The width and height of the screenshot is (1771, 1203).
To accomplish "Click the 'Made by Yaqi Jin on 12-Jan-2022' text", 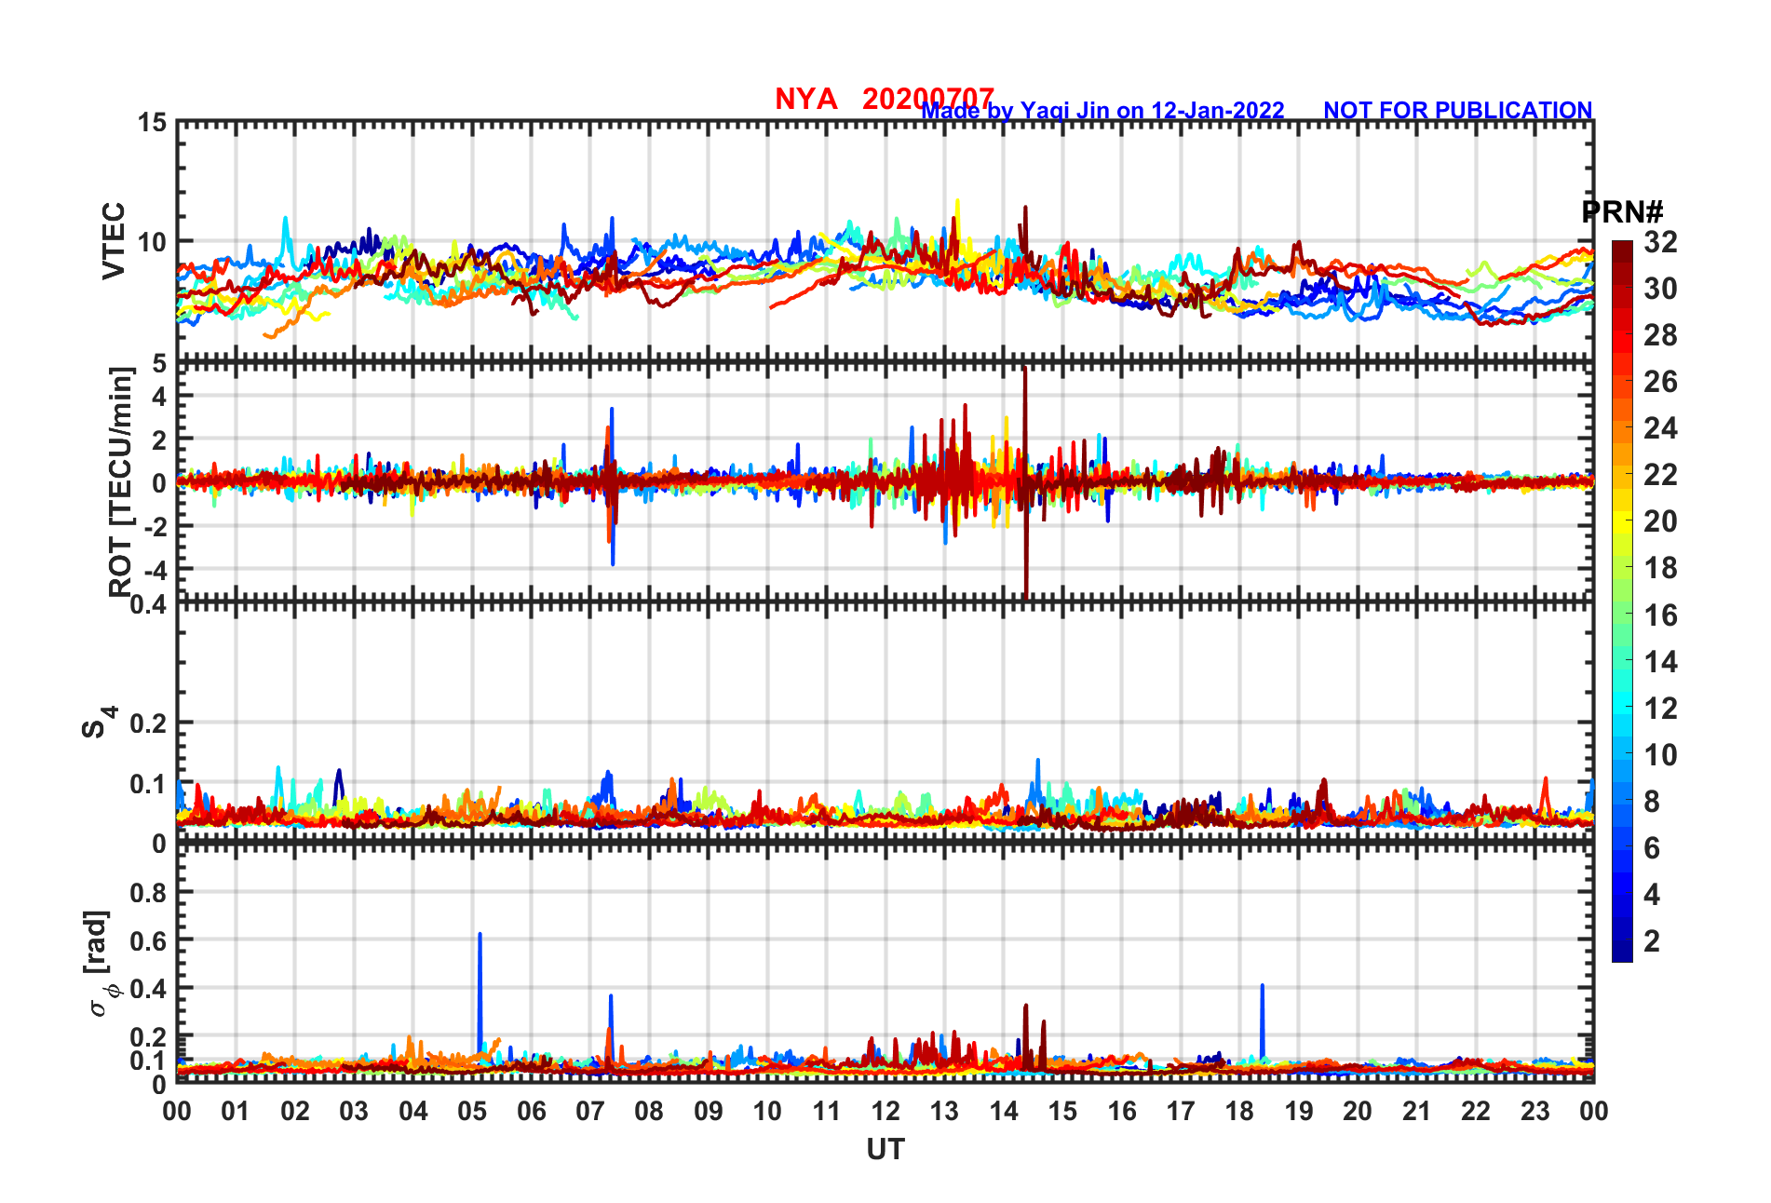I will coord(1103,111).
